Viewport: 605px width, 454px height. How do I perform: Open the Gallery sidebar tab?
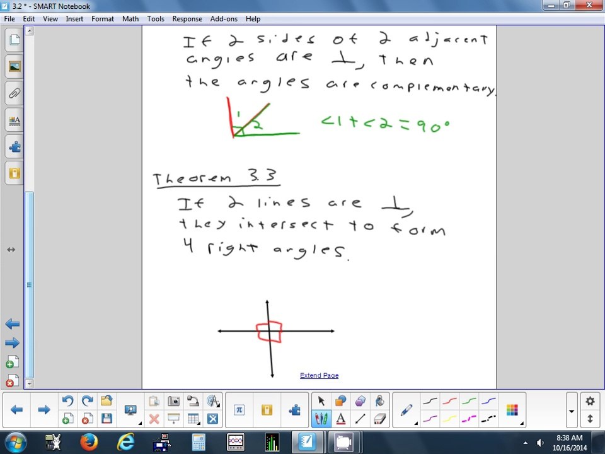click(14, 66)
